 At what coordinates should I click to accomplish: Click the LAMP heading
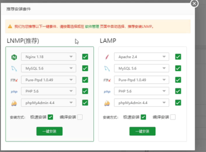(x=108, y=41)
